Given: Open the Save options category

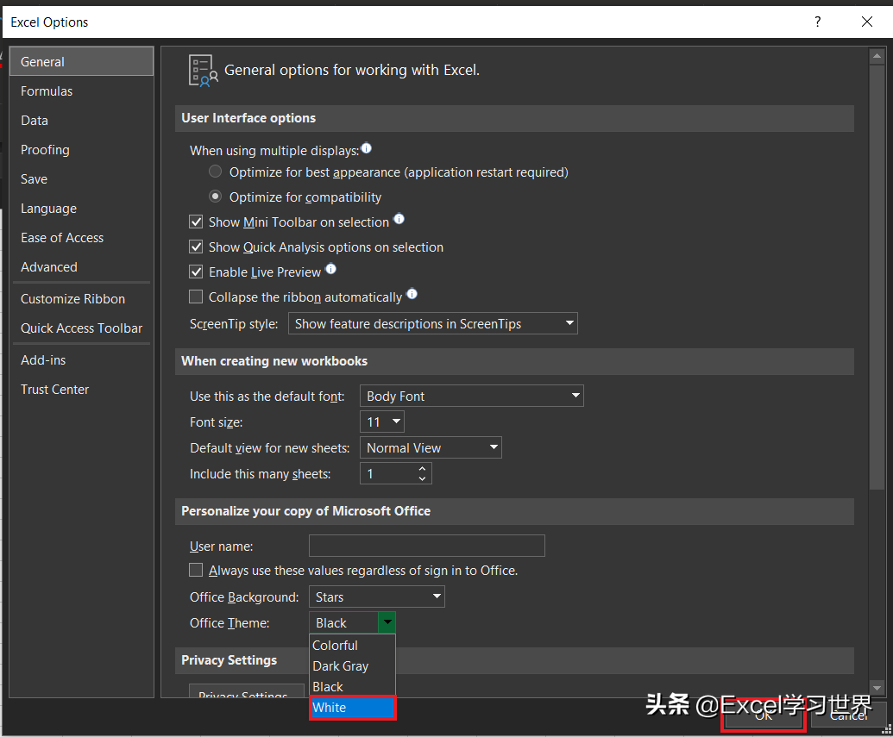Looking at the screenshot, I should pos(81,178).
